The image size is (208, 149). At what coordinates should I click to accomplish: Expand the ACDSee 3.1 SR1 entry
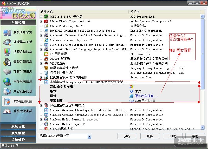pos(41,17)
